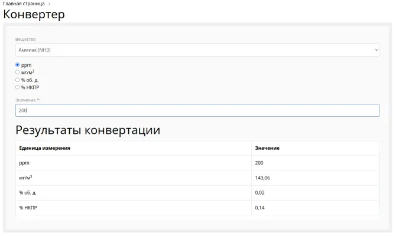Click the value 143,06 in results table

262,178
